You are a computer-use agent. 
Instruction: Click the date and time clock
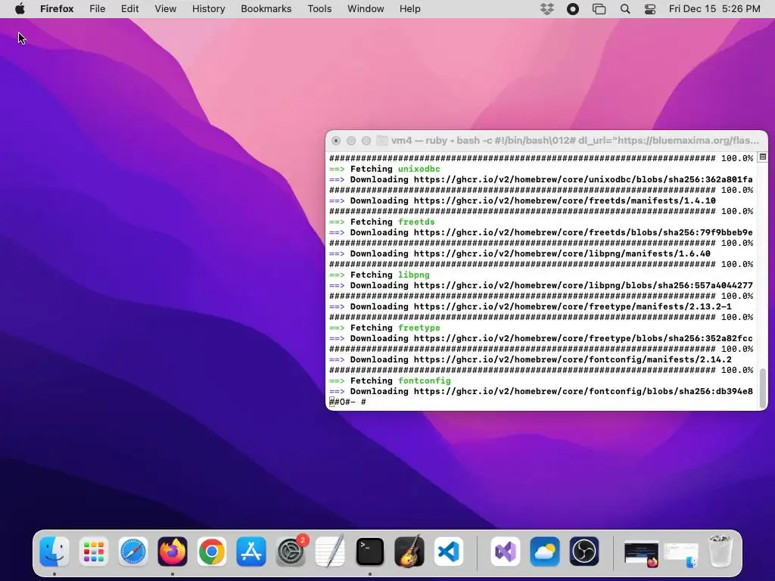714,9
